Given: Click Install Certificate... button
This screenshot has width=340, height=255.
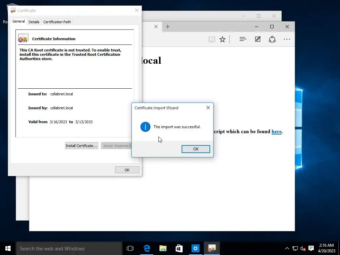Looking at the screenshot, I should click(82, 146).
